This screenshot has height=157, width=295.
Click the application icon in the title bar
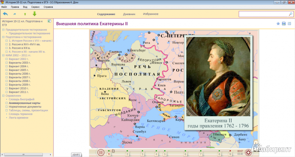point(2,2)
